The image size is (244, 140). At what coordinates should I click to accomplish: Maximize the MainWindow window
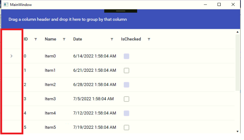click(x=219, y=5)
